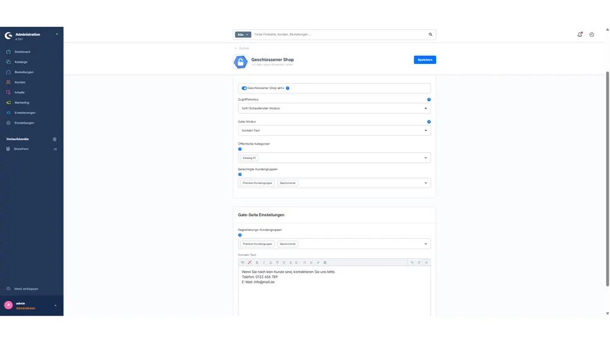Viewport: 610px width, 343px height.
Task: Choose text color in Kontakt-Text editor
Action: [x=249, y=263]
